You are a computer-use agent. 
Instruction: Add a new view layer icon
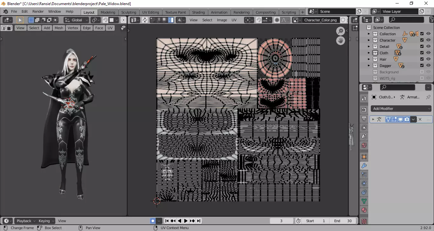pos(422,11)
